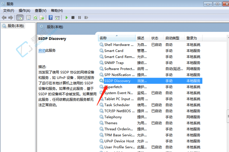Image resolution: width=229 pixels, height=152 pixels.
Task: Click the gear icon beside SNMP Trap
Action: pyautogui.click(x=101, y=63)
